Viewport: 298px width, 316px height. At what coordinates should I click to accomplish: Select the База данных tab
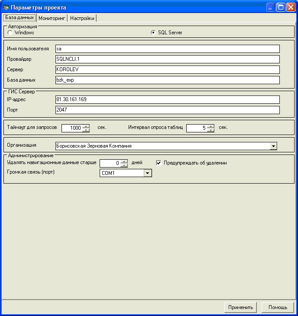19,18
